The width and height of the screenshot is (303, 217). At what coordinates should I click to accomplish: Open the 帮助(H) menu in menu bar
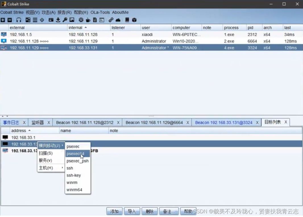81,13
